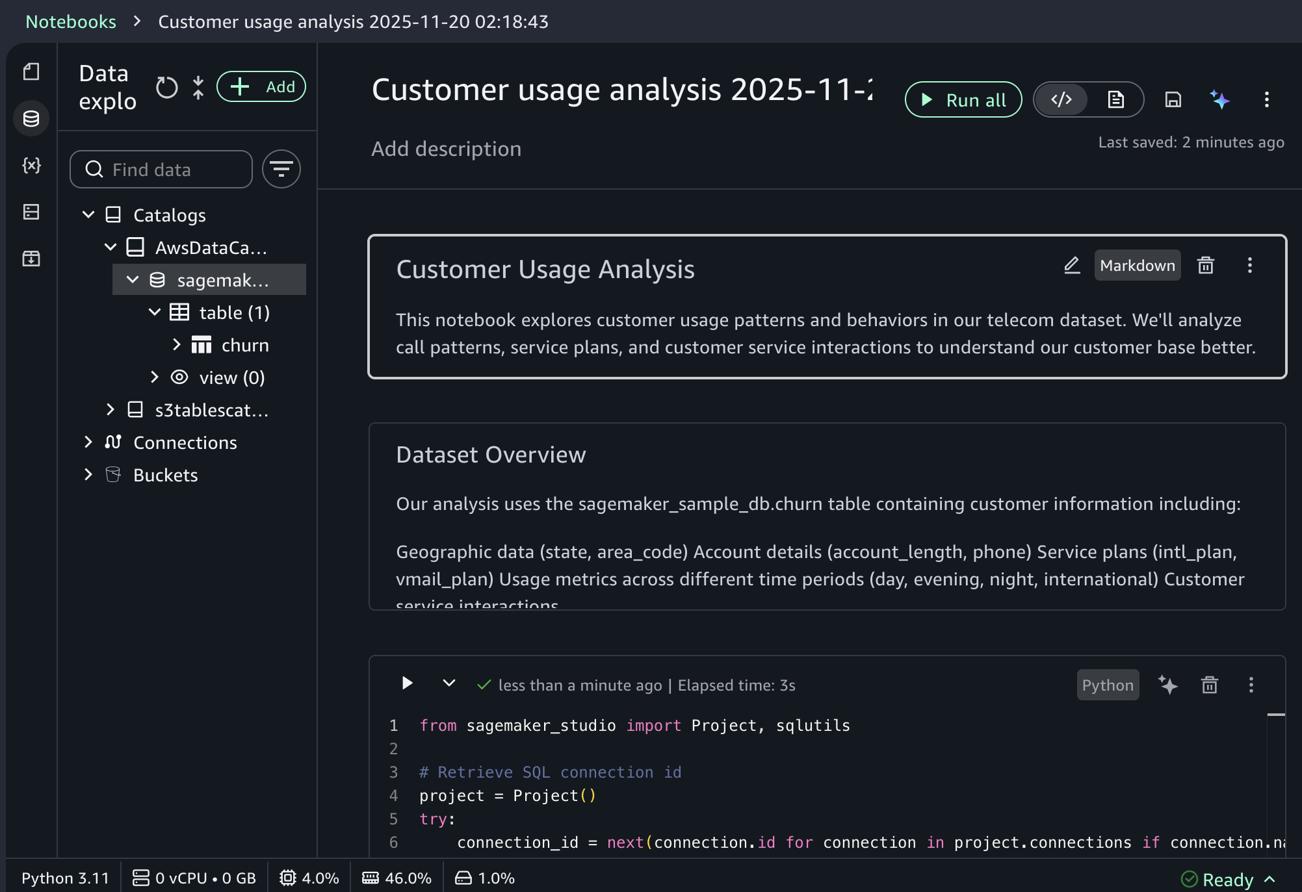Open notebook more options menu

pos(1266,99)
